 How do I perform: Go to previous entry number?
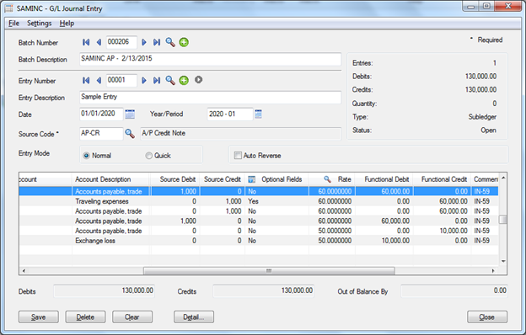click(x=99, y=81)
